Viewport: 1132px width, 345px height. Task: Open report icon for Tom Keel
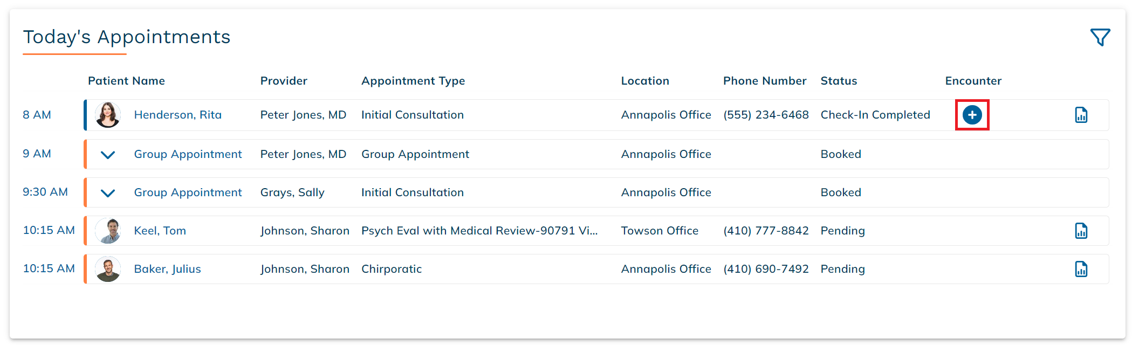coord(1081,231)
